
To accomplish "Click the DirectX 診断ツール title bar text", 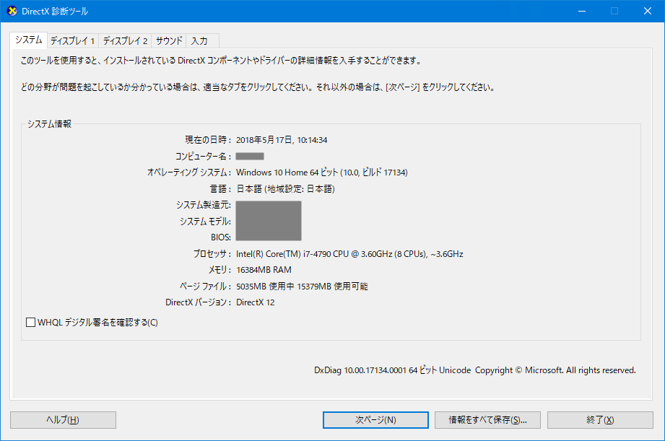I will [53, 11].
